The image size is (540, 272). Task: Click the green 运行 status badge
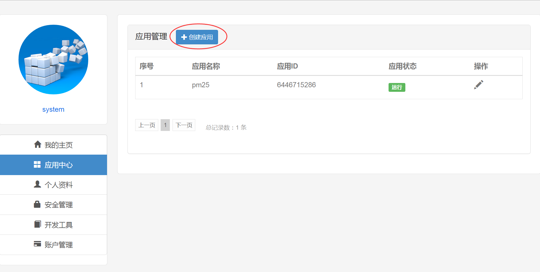pos(397,87)
